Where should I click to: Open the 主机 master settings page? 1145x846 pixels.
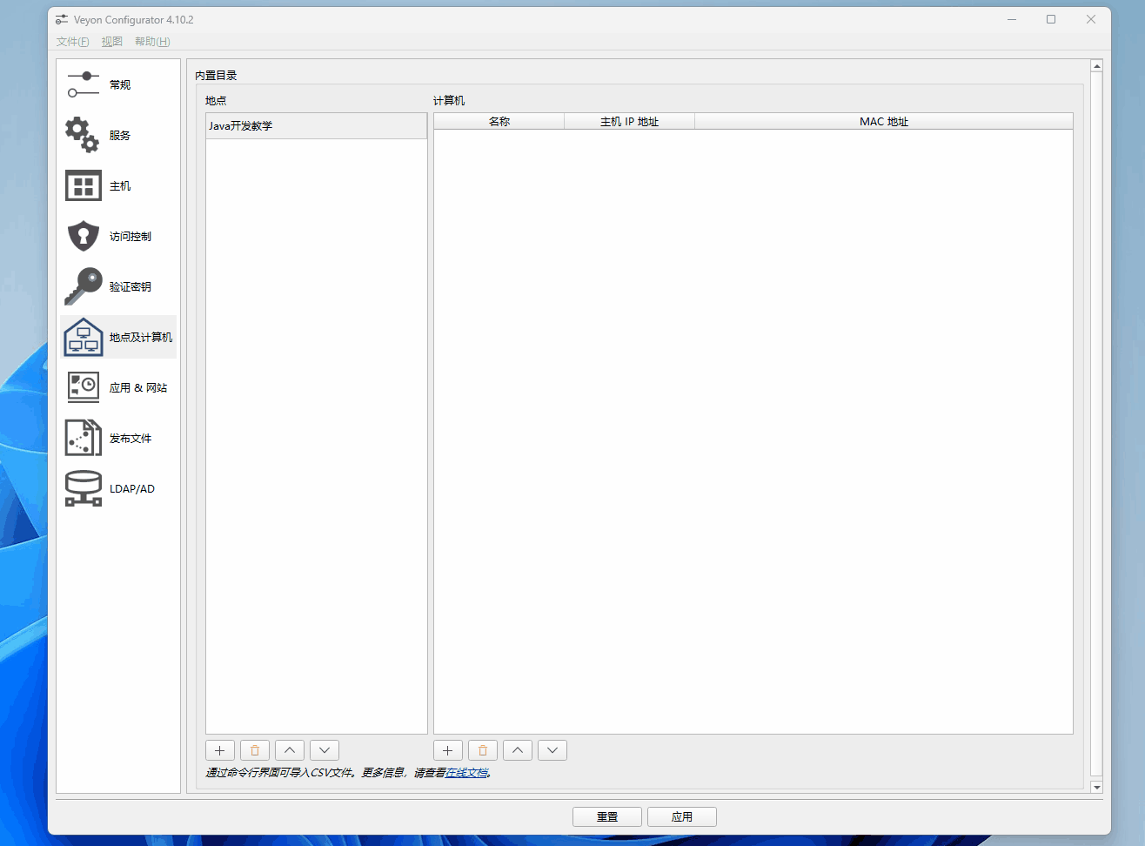click(x=118, y=185)
